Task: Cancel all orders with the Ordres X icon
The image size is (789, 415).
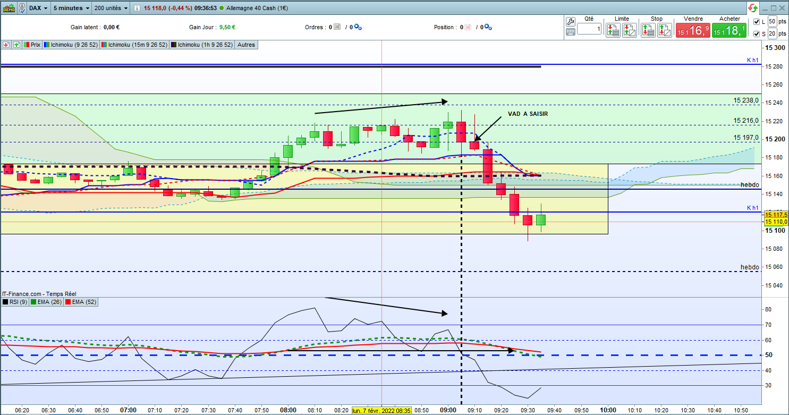Action: point(336,27)
